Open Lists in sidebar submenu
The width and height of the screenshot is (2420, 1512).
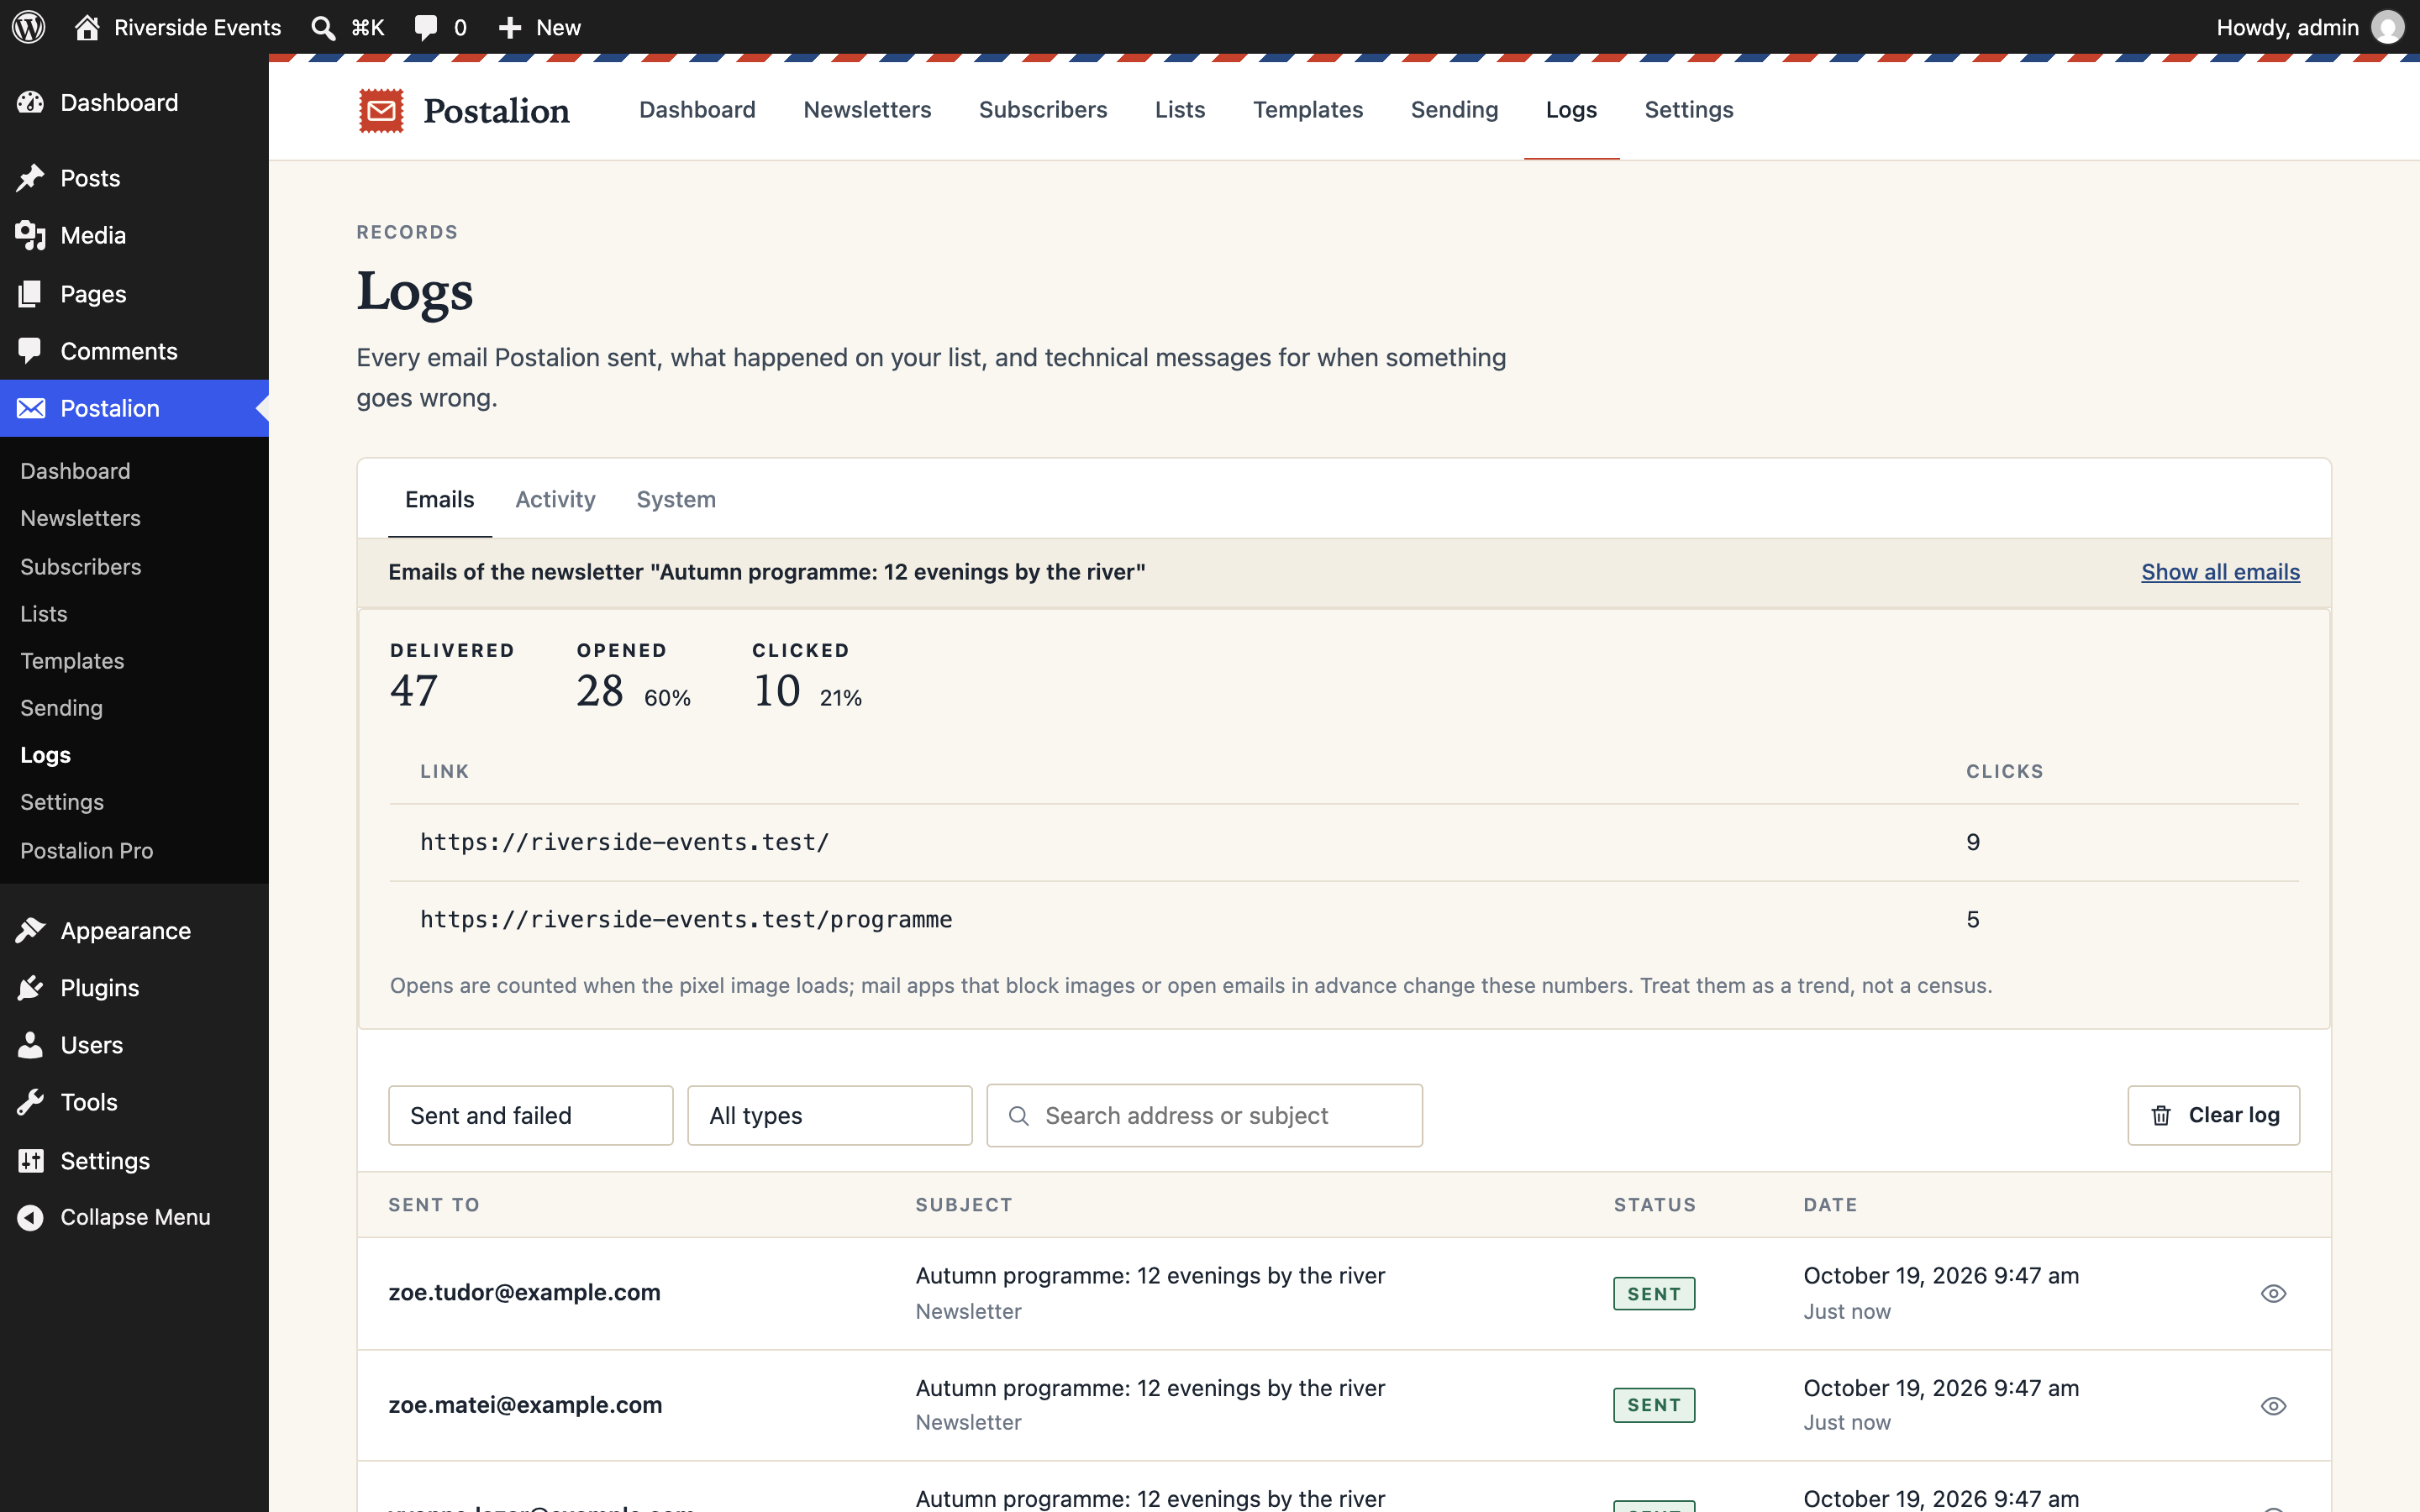click(44, 613)
